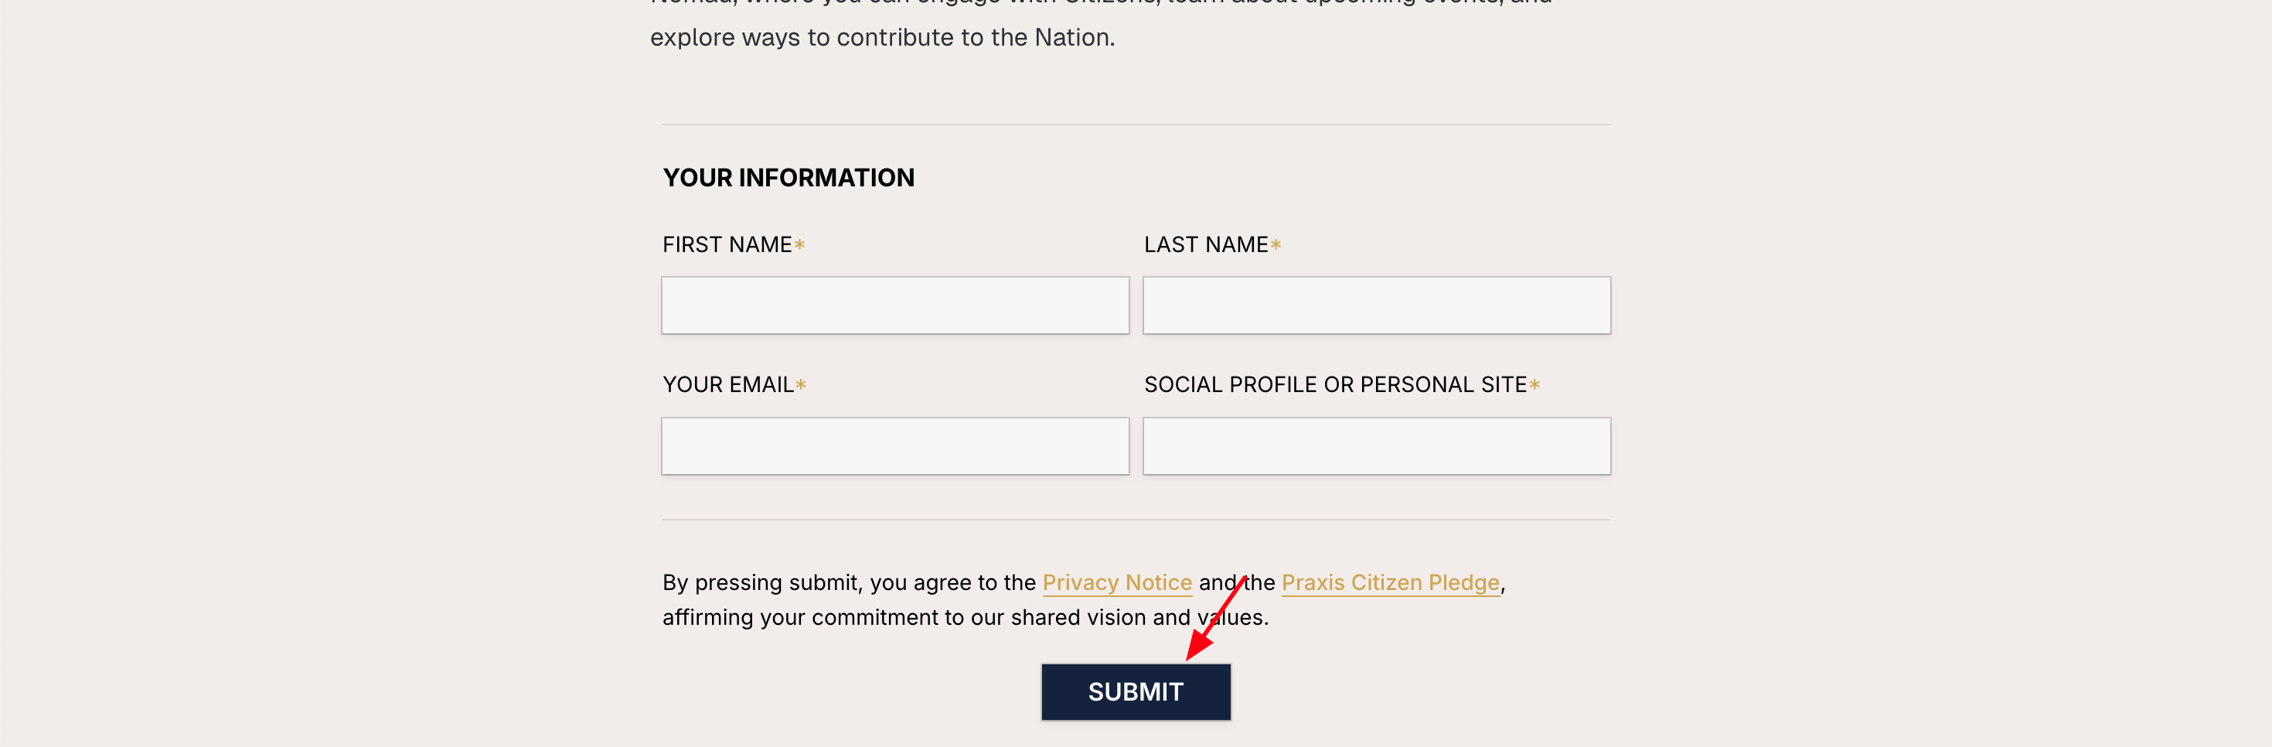Click the First Name input field

(x=894, y=305)
